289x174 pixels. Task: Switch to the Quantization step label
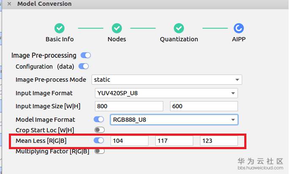click(179, 39)
